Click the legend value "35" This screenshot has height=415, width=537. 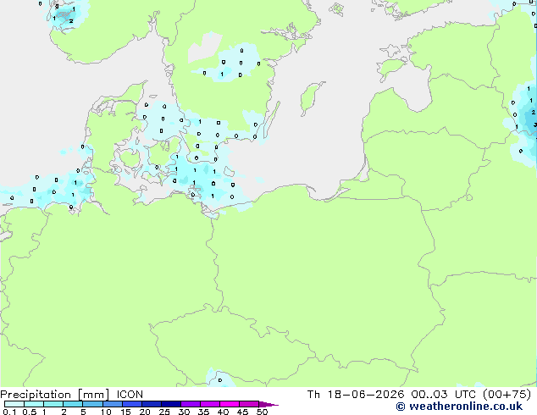203,412
